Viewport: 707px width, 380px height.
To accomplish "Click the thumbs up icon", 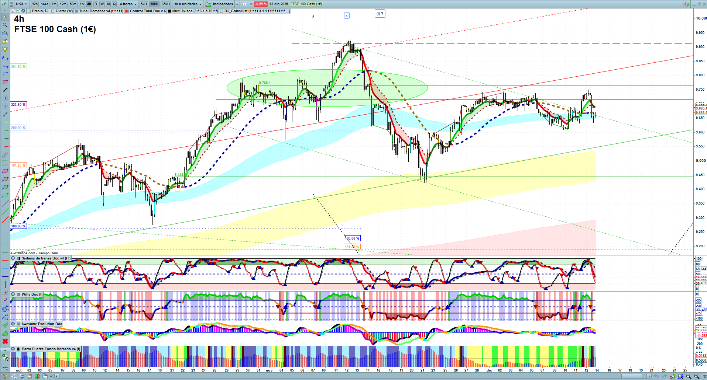I will 5,333.
